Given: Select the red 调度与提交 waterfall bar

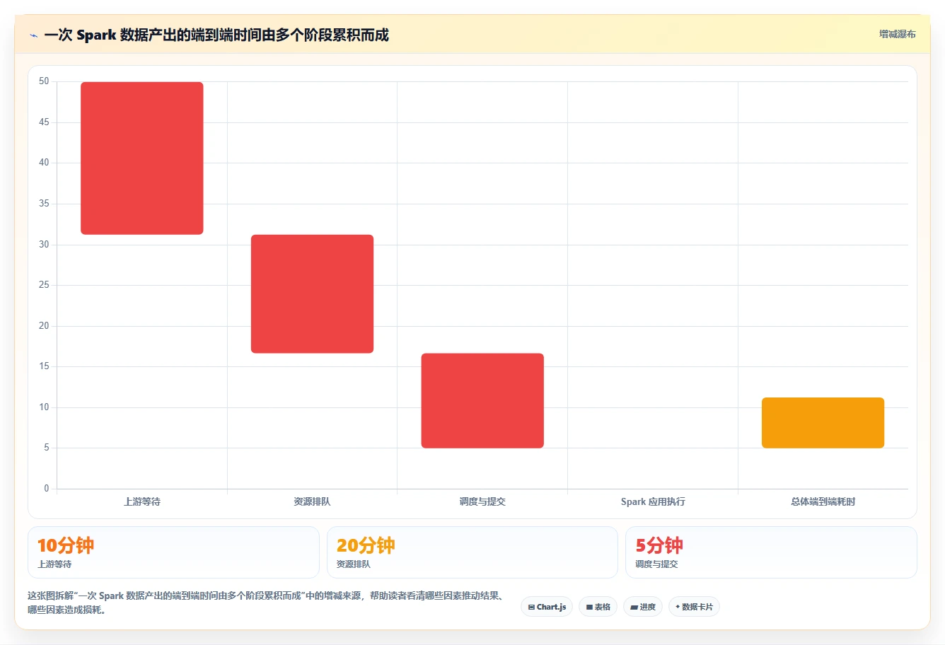Looking at the screenshot, I should pos(482,401).
